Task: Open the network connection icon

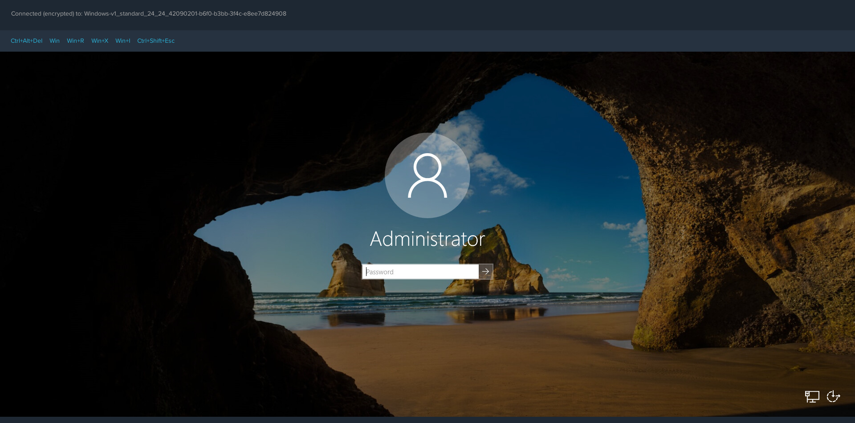Action: coord(812,396)
